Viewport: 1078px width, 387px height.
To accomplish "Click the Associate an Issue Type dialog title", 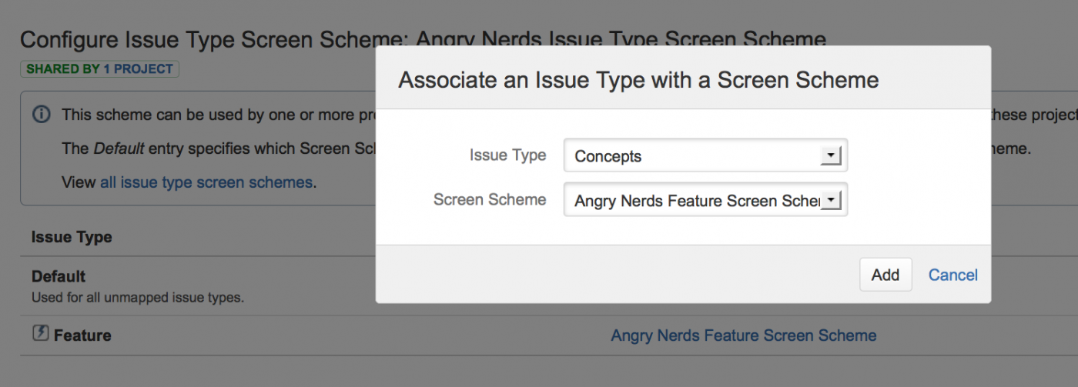I will [638, 80].
